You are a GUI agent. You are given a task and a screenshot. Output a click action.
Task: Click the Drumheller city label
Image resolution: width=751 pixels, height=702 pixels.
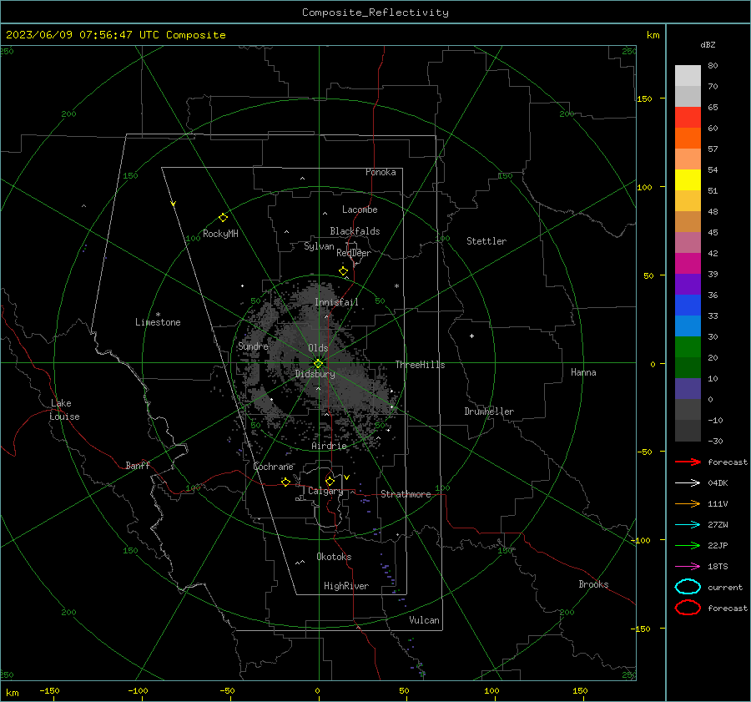[x=489, y=412]
